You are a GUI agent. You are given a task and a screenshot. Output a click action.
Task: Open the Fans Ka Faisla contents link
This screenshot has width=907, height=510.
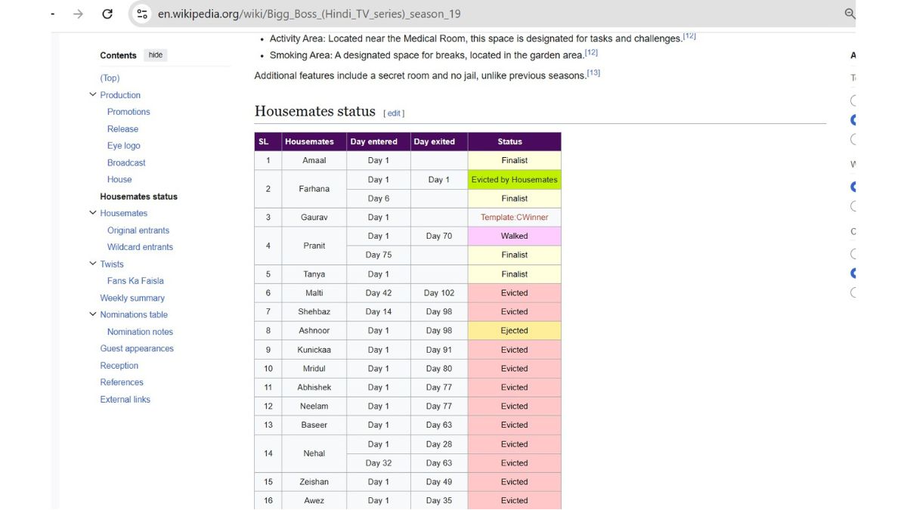135,281
